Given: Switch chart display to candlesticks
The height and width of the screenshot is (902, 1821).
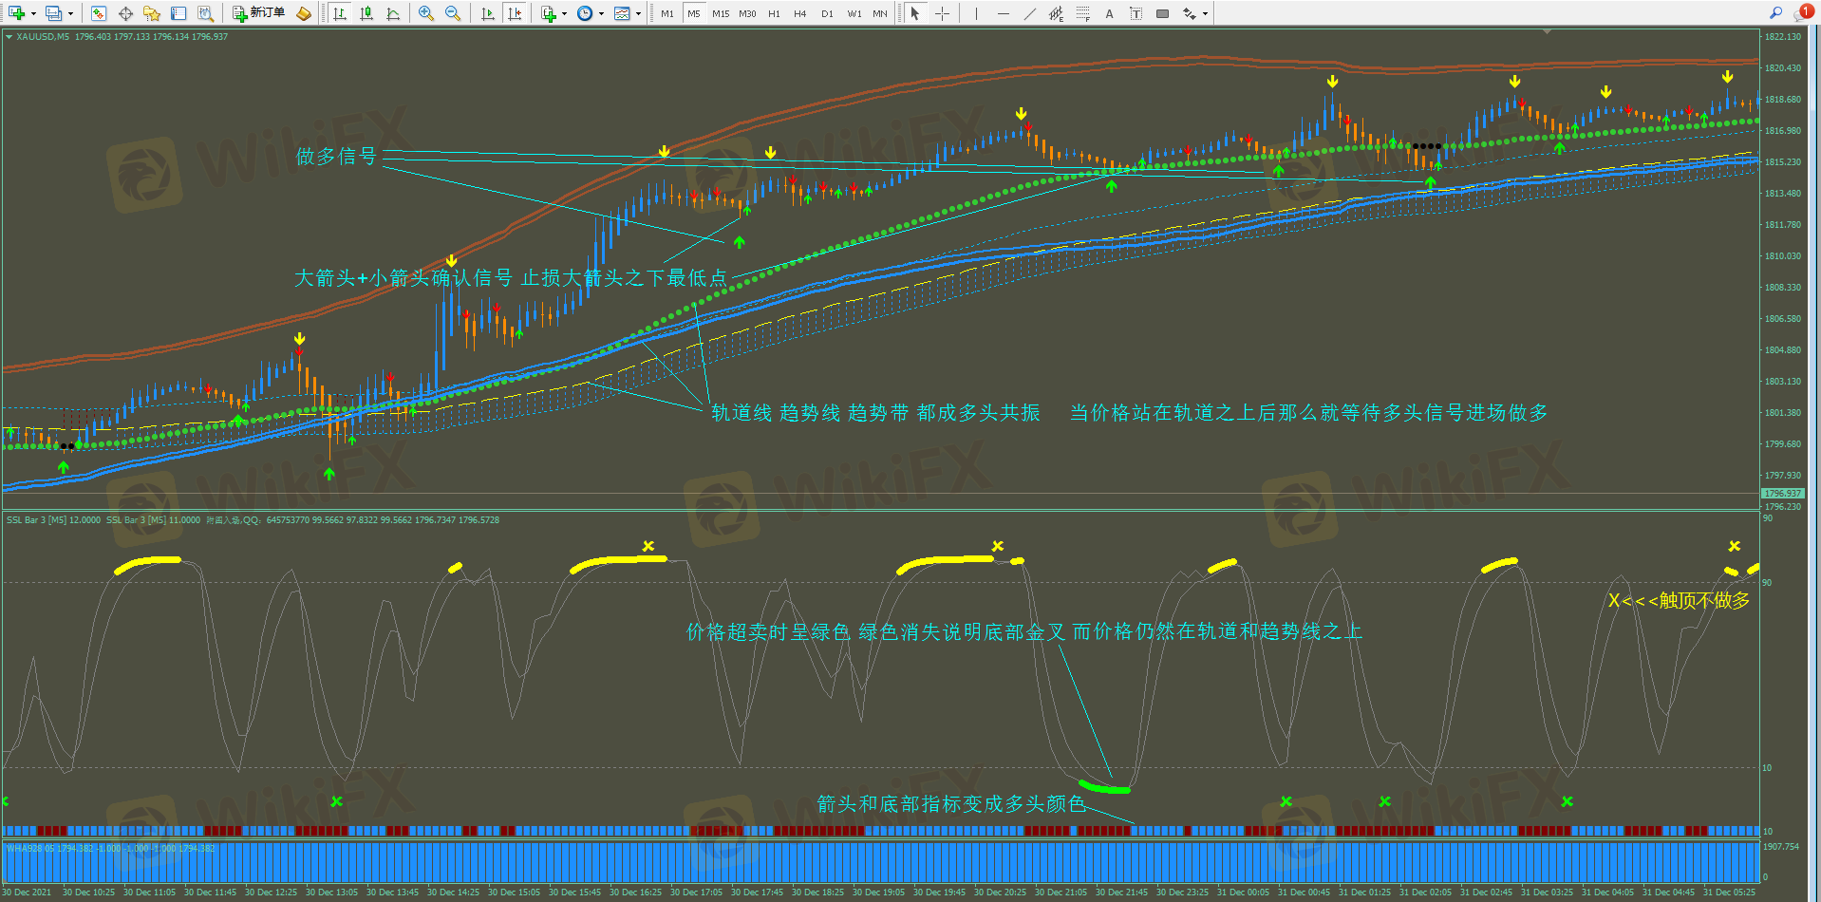Looking at the screenshot, I should 366,13.
